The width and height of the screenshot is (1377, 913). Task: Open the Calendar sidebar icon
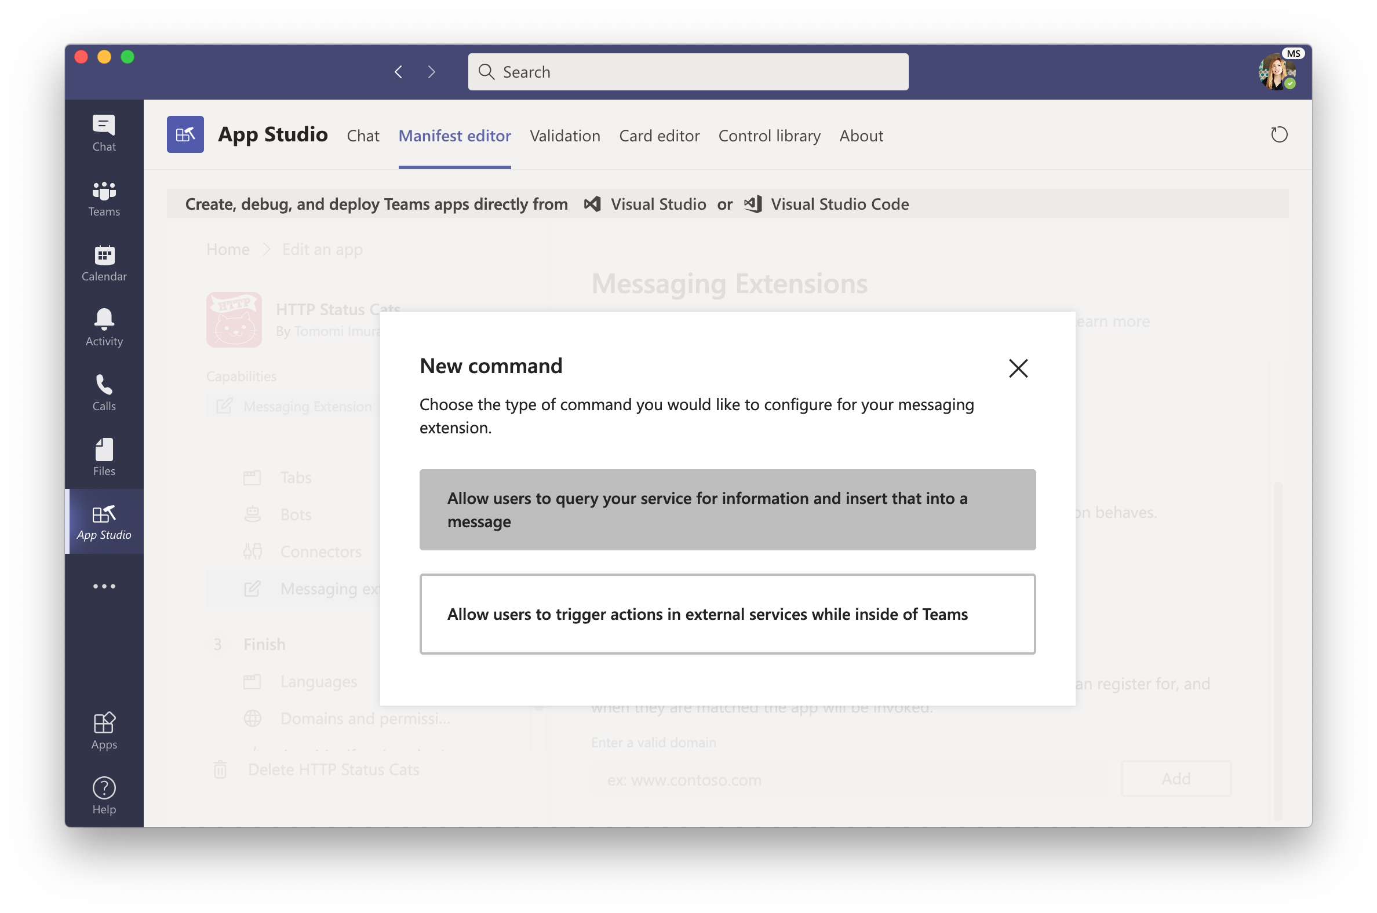pos(104,262)
